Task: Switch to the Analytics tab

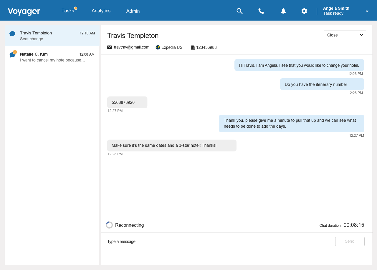Action: coord(101,11)
